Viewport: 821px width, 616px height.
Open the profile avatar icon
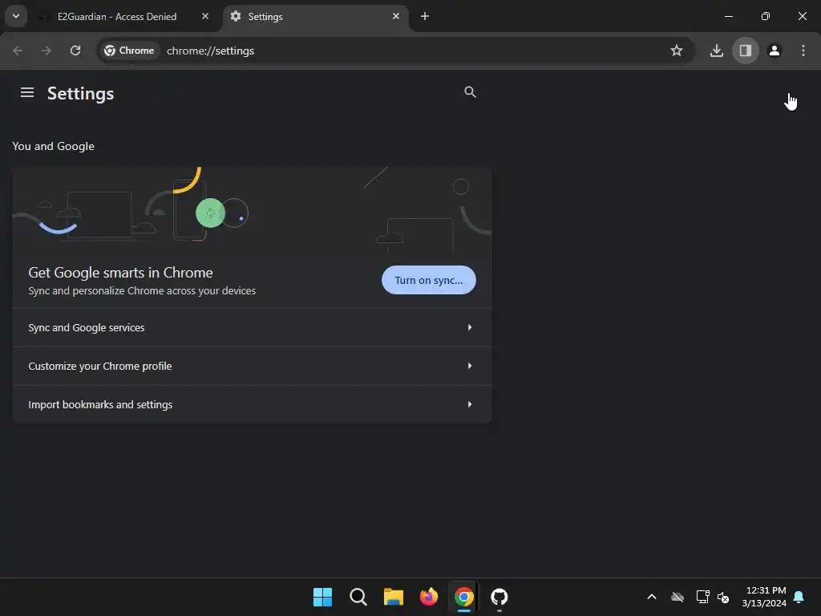click(774, 51)
